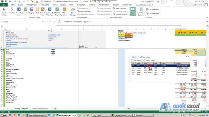Toggle Show Formulas in Formula Auditing

pyautogui.click(x=120, y=8)
